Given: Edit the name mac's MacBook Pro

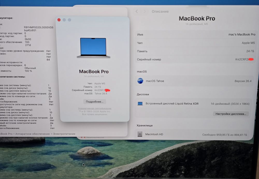Looking at the screenshot, I should [242, 34].
